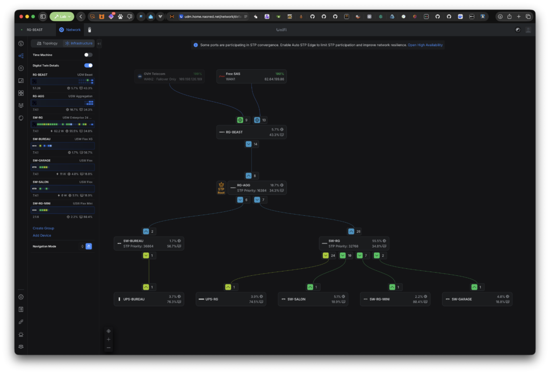Select the topology icon in left sidebar

[21, 56]
